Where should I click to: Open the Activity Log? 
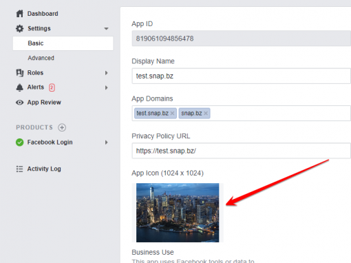[44, 169]
